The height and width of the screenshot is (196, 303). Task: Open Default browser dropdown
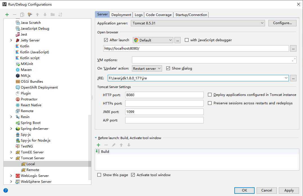point(153,40)
